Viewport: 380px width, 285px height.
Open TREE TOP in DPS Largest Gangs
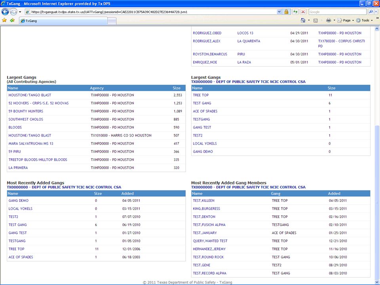point(201,95)
